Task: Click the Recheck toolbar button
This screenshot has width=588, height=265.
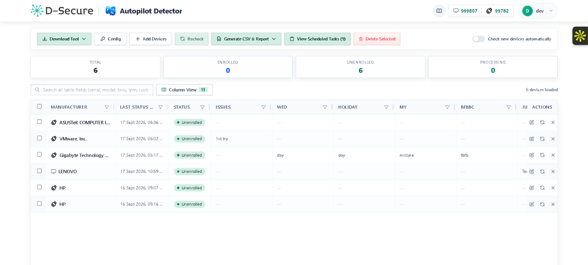Action: (192, 39)
